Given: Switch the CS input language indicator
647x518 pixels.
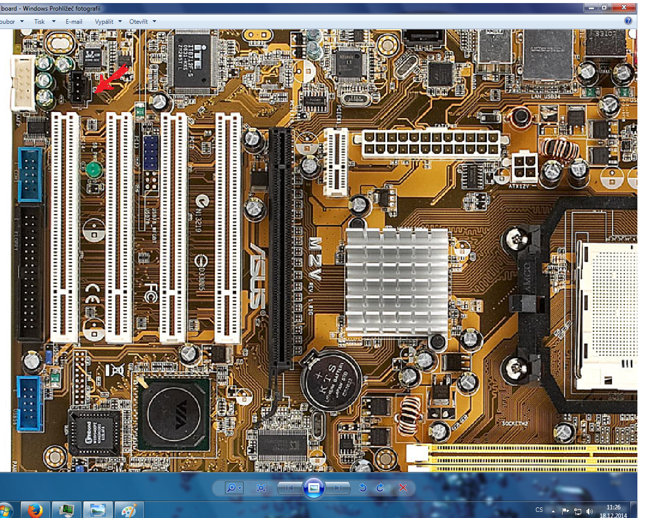Looking at the screenshot, I should (539, 510).
